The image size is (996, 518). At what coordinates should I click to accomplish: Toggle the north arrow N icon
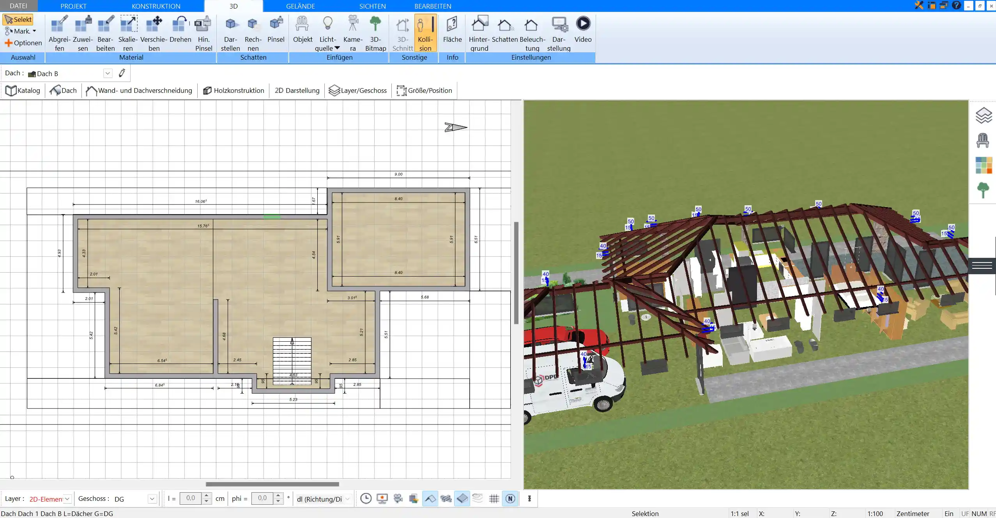[x=510, y=498]
